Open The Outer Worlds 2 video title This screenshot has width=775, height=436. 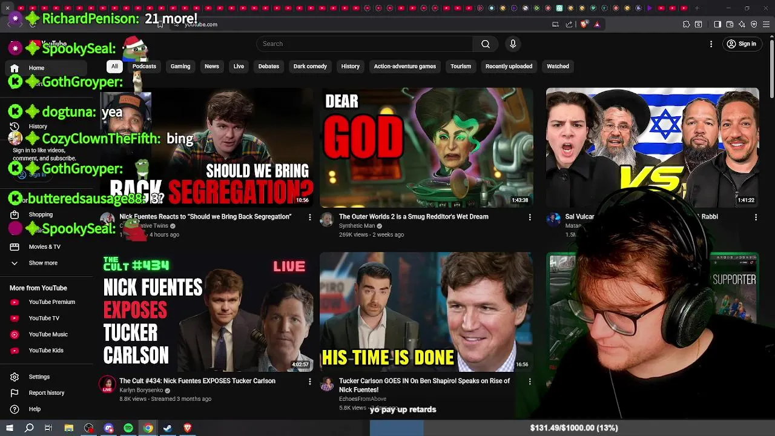(414, 217)
